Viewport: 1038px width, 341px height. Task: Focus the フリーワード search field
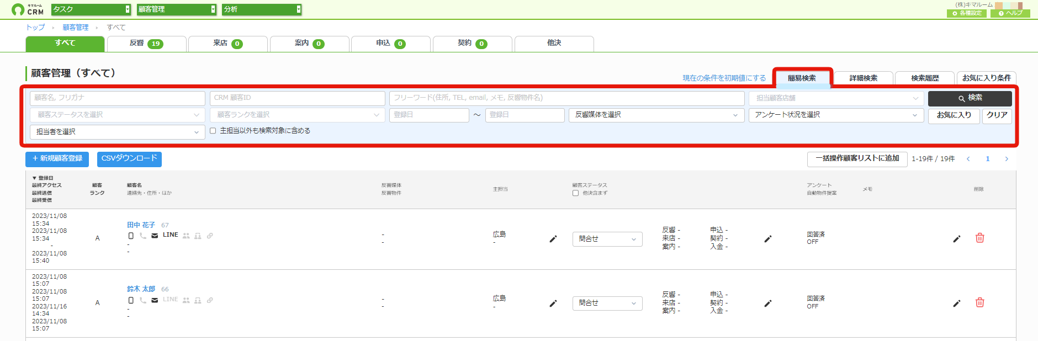click(567, 98)
